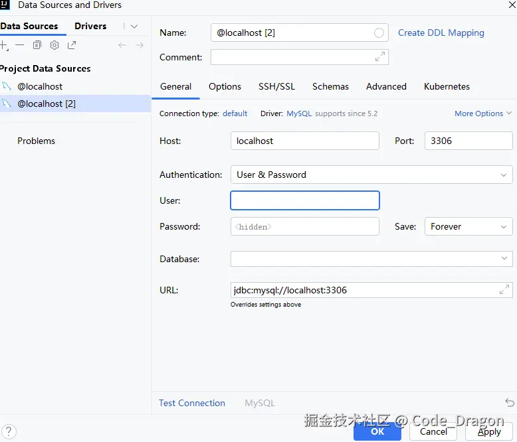
Task: Focus the Password hidden field
Action: tap(304, 226)
